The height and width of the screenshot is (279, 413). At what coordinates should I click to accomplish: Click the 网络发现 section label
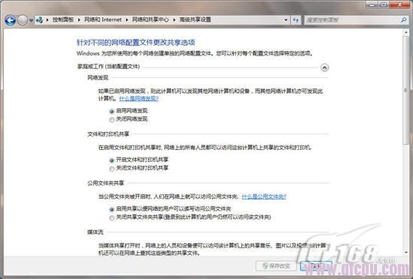[x=98, y=77]
